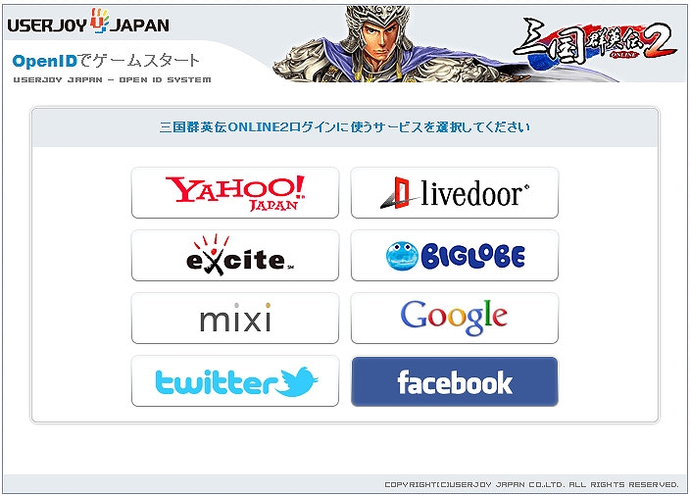Select the excite login button
The height and width of the screenshot is (496, 690).
[x=235, y=256]
